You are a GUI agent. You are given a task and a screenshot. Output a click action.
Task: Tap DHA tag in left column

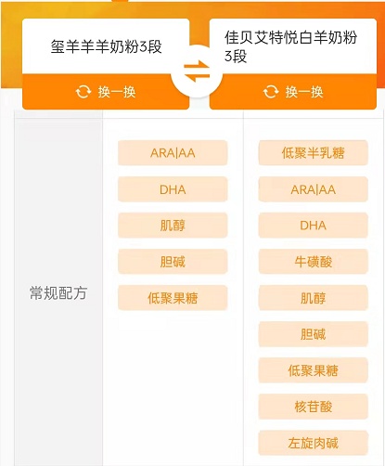173,189
